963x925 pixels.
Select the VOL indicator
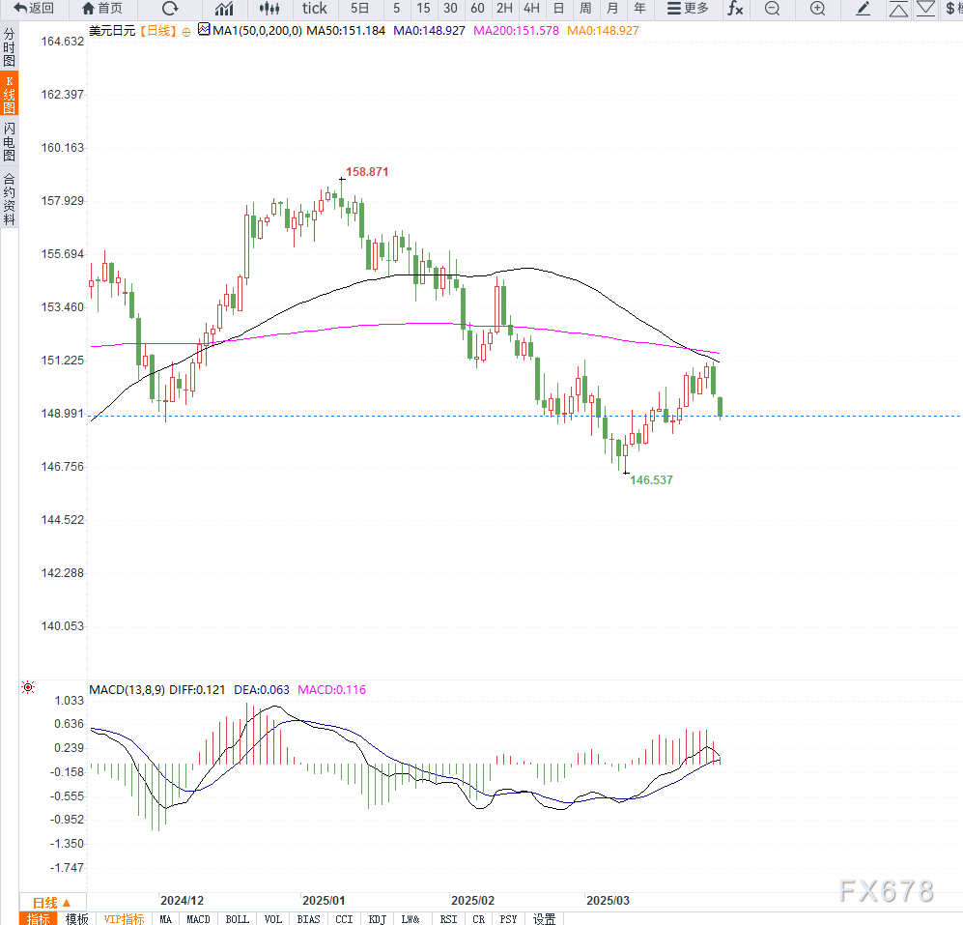pyautogui.click(x=272, y=919)
